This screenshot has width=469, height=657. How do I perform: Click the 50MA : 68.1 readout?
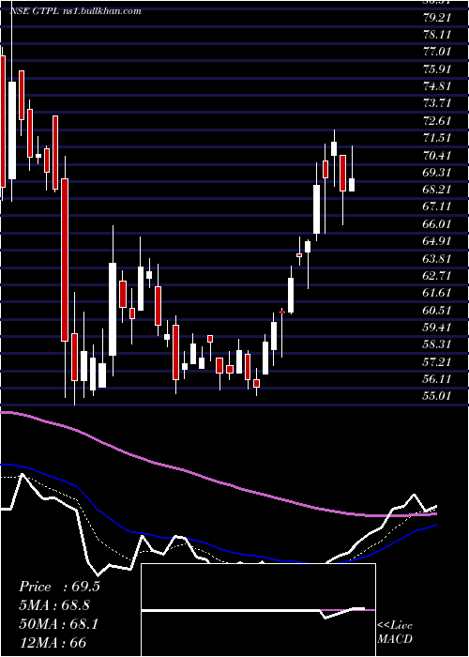point(58,624)
